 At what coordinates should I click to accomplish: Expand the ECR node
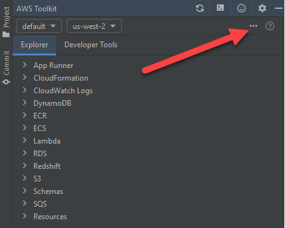(x=25, y=115)
